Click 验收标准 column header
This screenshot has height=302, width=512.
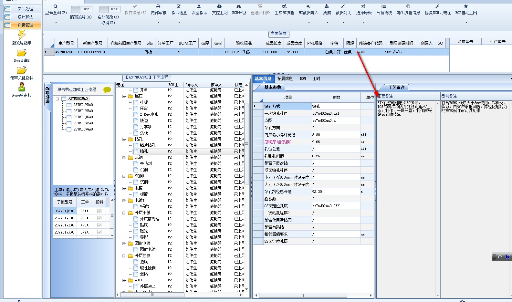click(x=244, y=43)
